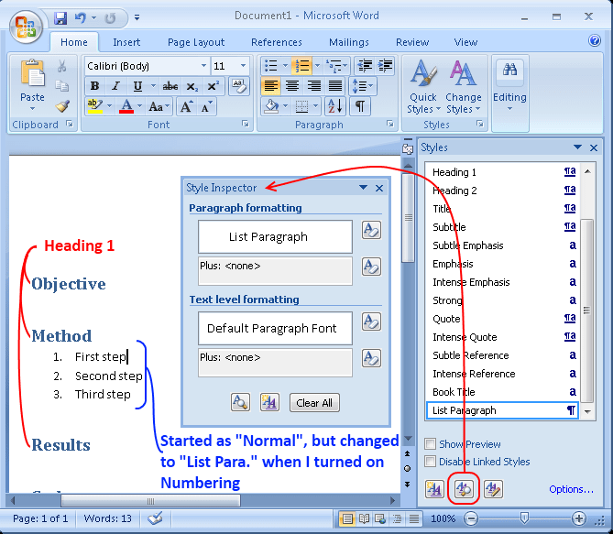
Task: Apply bullet list
Action: 271,66
